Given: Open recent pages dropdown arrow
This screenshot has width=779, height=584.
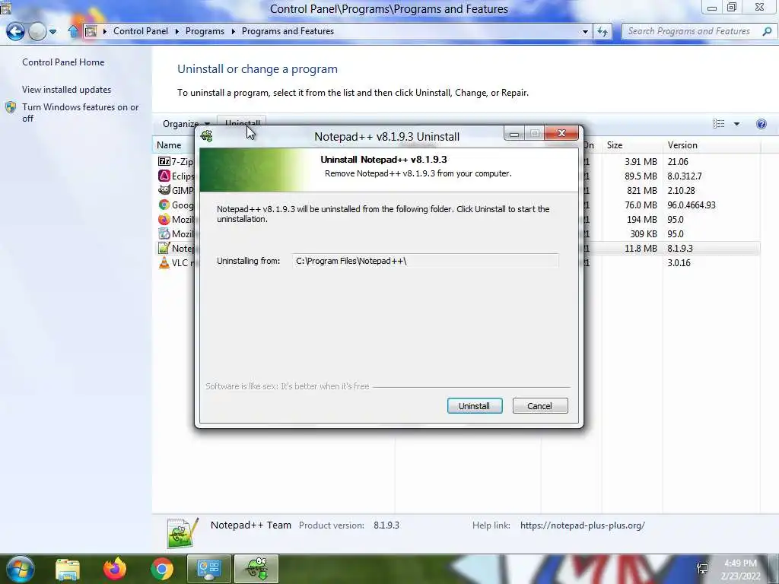Looking at the screenshot, I should coord(52,32).
